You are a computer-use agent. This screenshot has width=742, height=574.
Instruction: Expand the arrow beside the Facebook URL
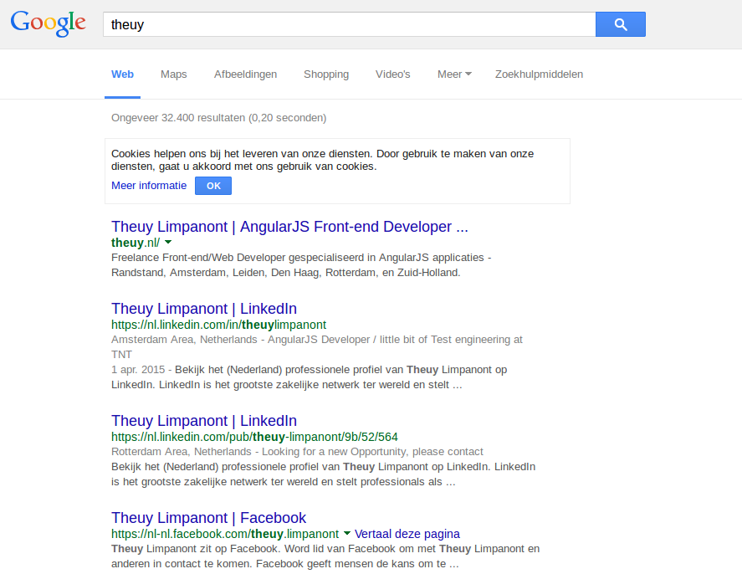(347, 533)
